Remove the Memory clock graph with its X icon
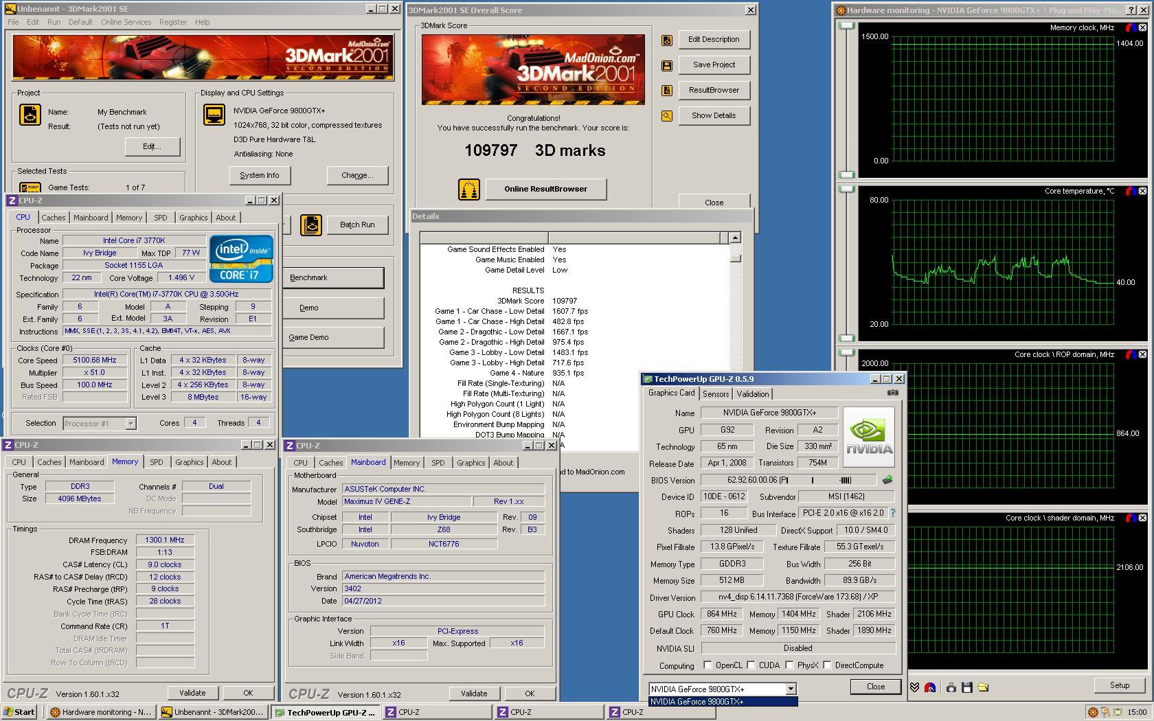Screen dimensions: 1154x721 click(1143, 27)
